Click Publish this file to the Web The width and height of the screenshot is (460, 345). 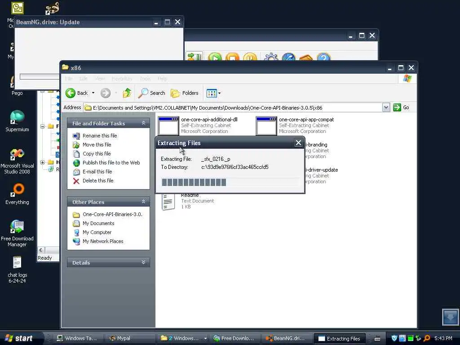pyautogui.click(x=111, y=163)
